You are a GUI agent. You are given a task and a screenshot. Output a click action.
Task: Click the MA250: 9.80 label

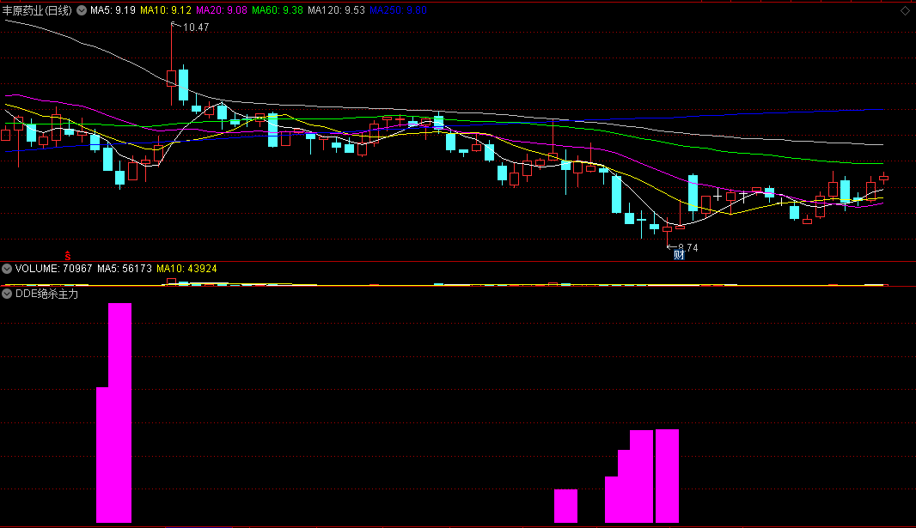(x=399, y=10)
